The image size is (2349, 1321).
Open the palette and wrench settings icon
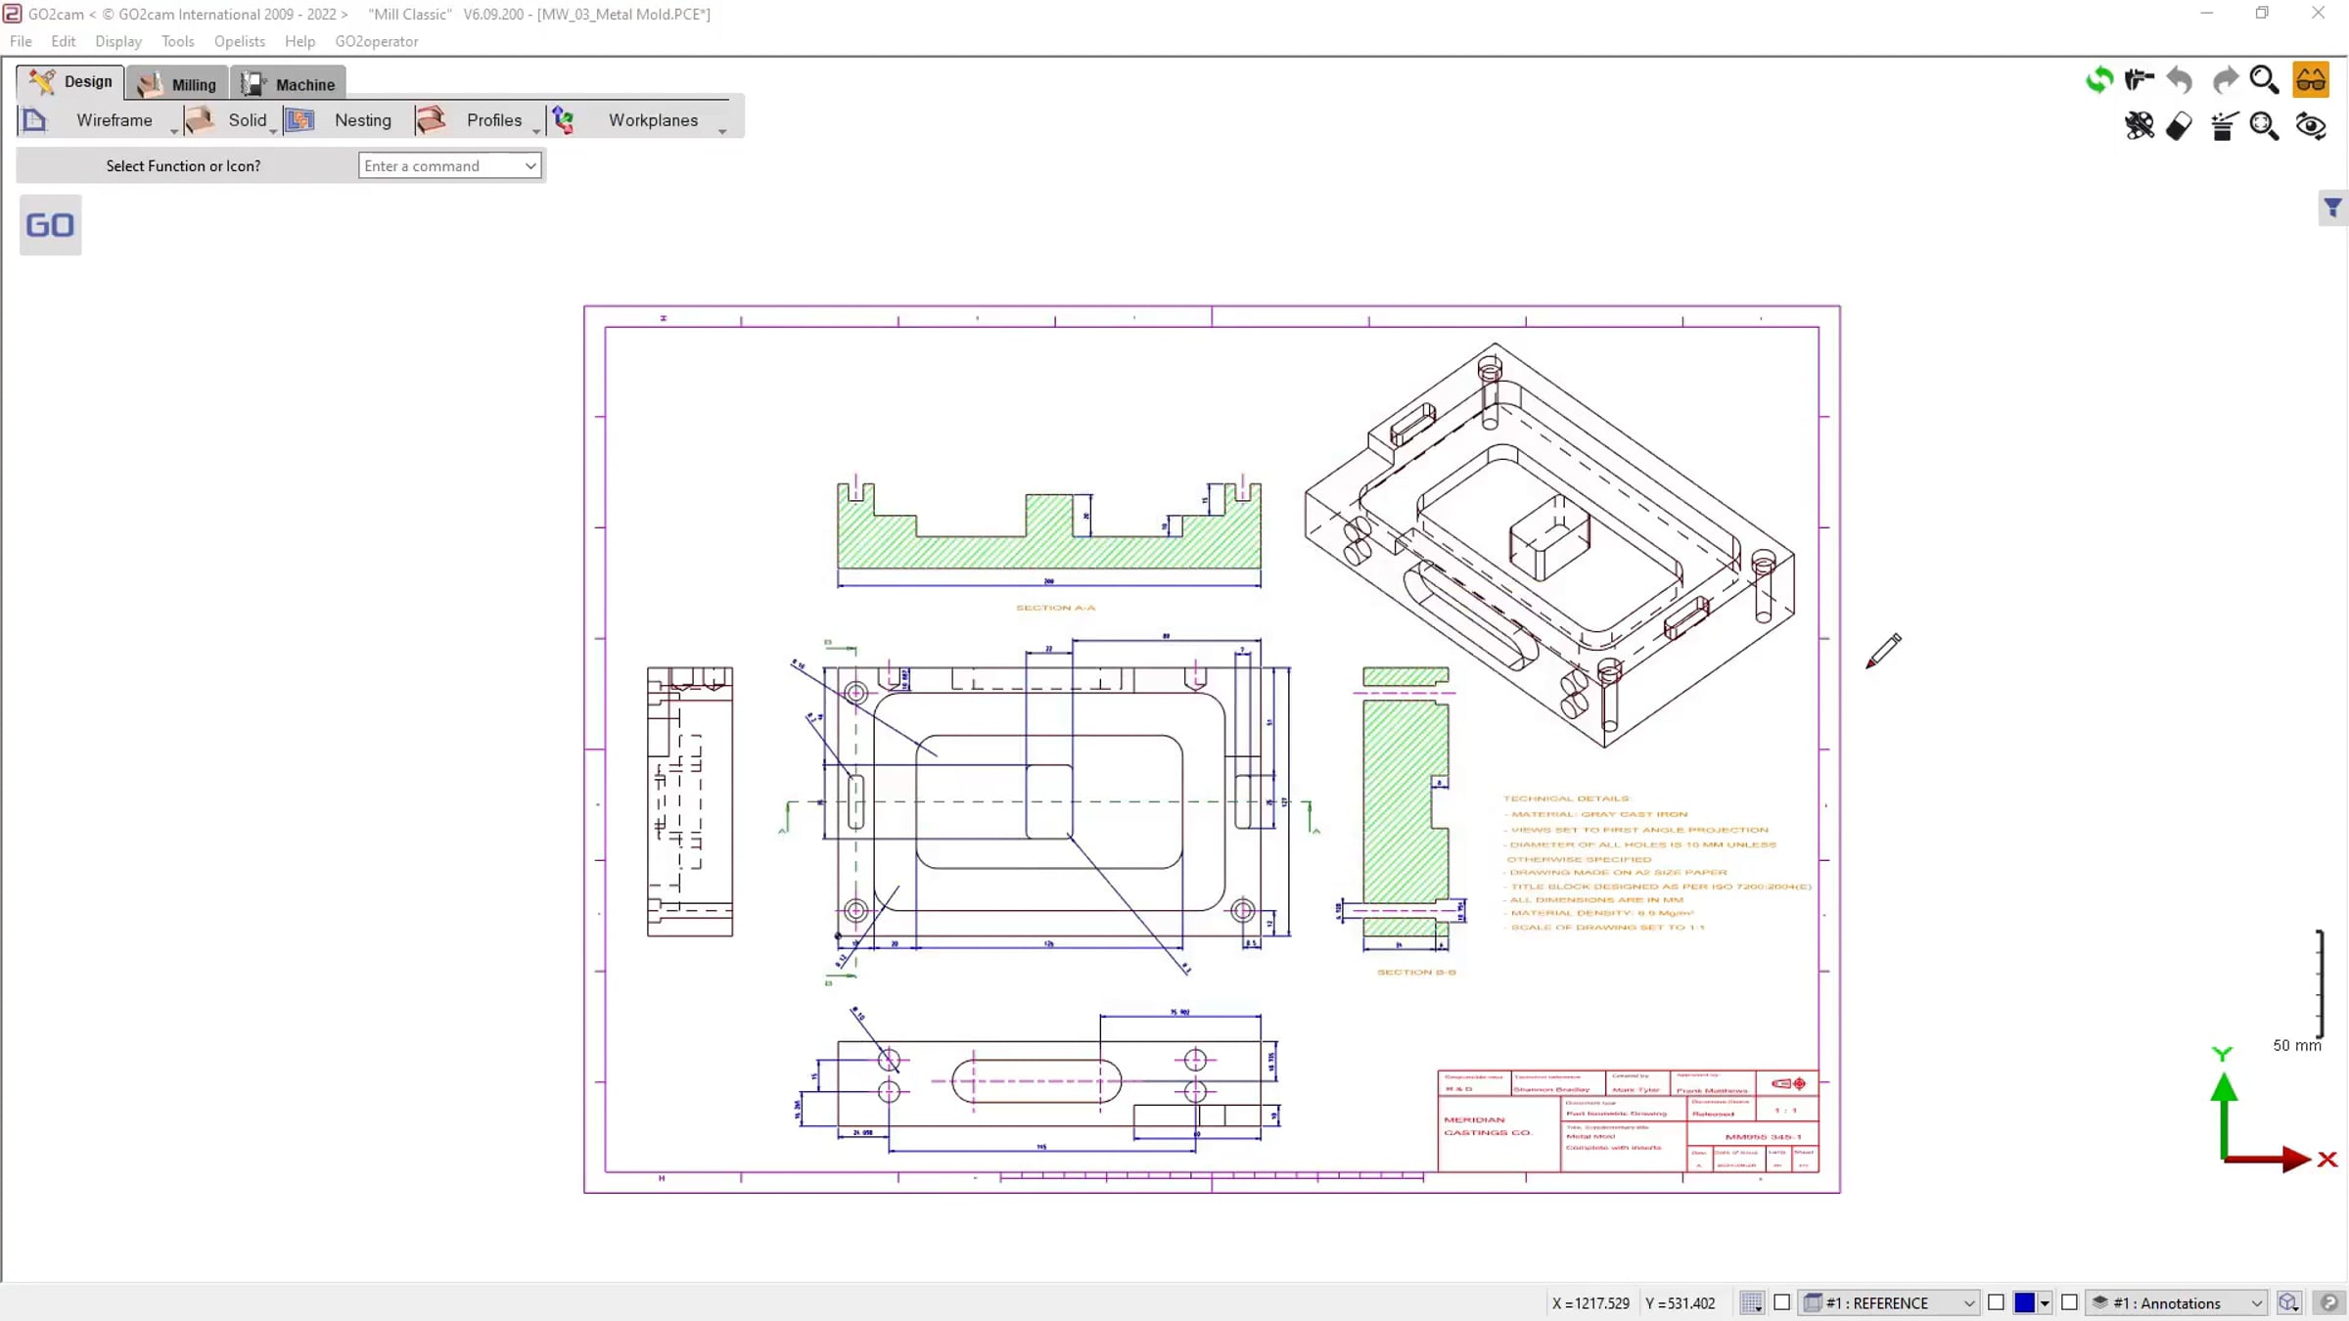point(2140,126)
